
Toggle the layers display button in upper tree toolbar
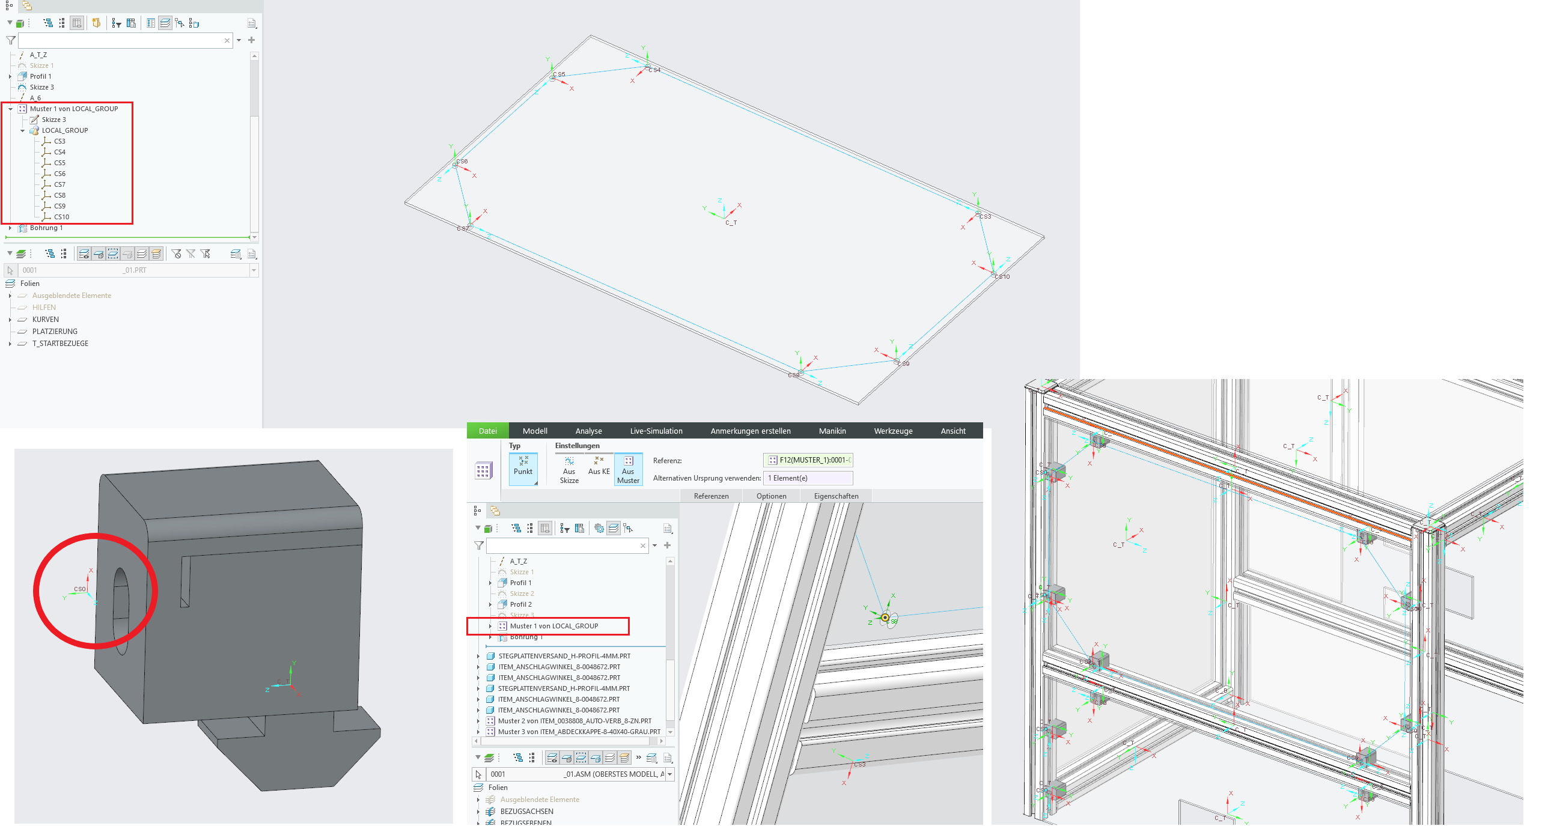(x=165, y=23)
